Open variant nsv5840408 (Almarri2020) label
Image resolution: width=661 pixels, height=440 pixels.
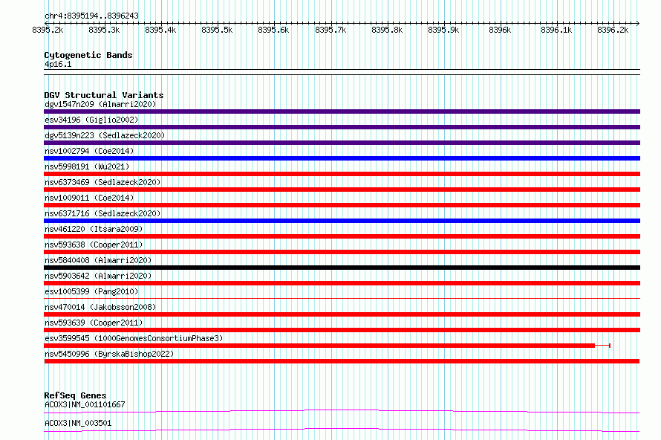98,260
